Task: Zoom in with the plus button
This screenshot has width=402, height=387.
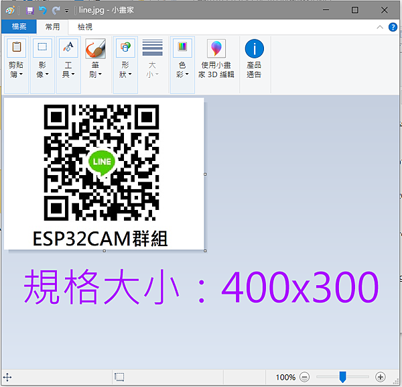Action: coord(380,377)
